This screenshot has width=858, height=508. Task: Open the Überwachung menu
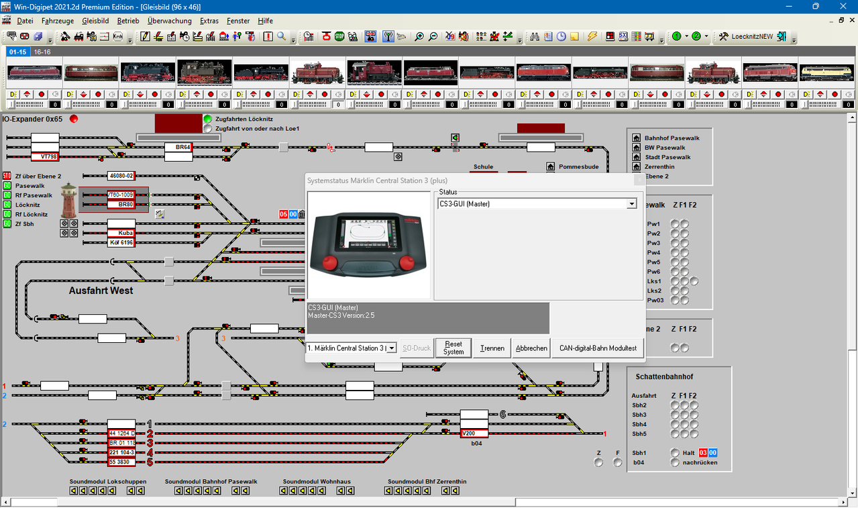[170, 21]
